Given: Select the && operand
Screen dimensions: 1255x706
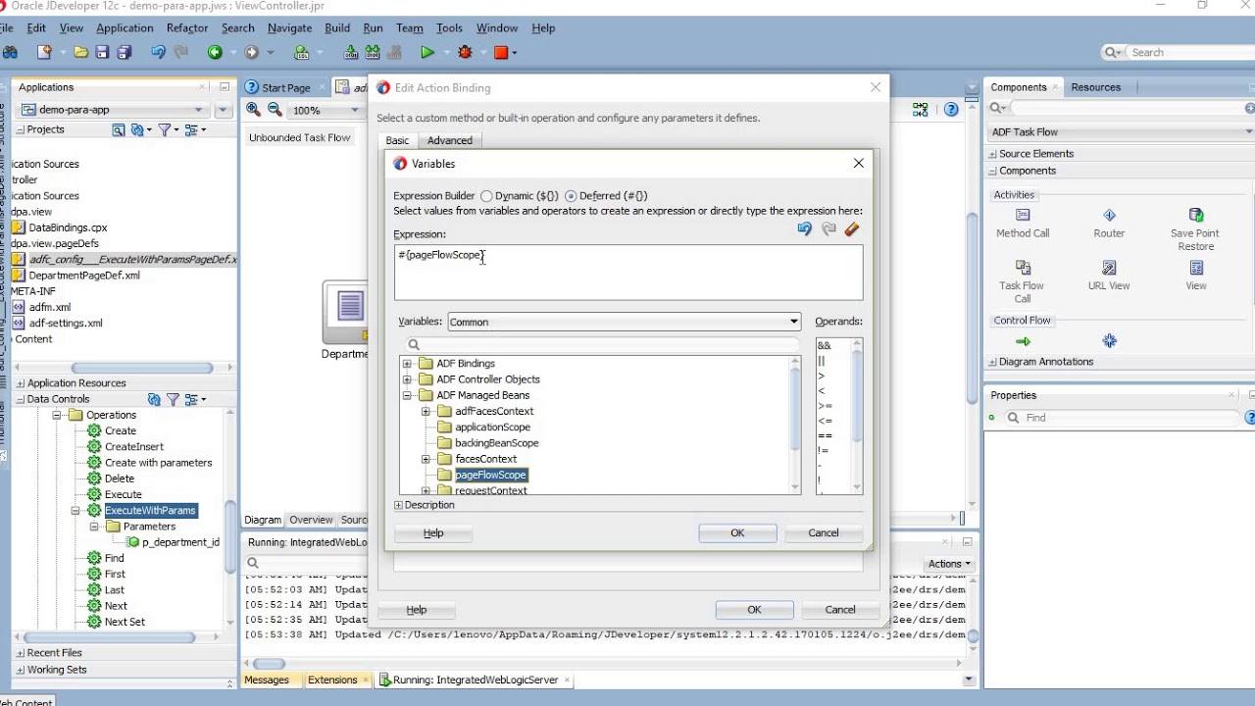Looking at the screenshot, I should click(x=825, y=346).
